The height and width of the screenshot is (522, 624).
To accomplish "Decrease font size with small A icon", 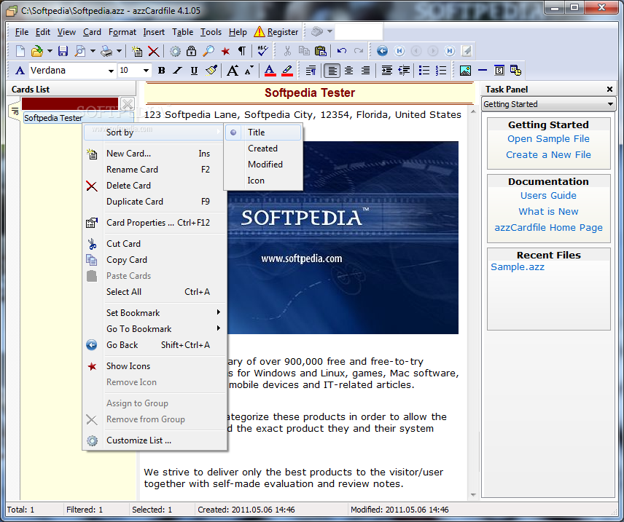I will click(249, 71).
